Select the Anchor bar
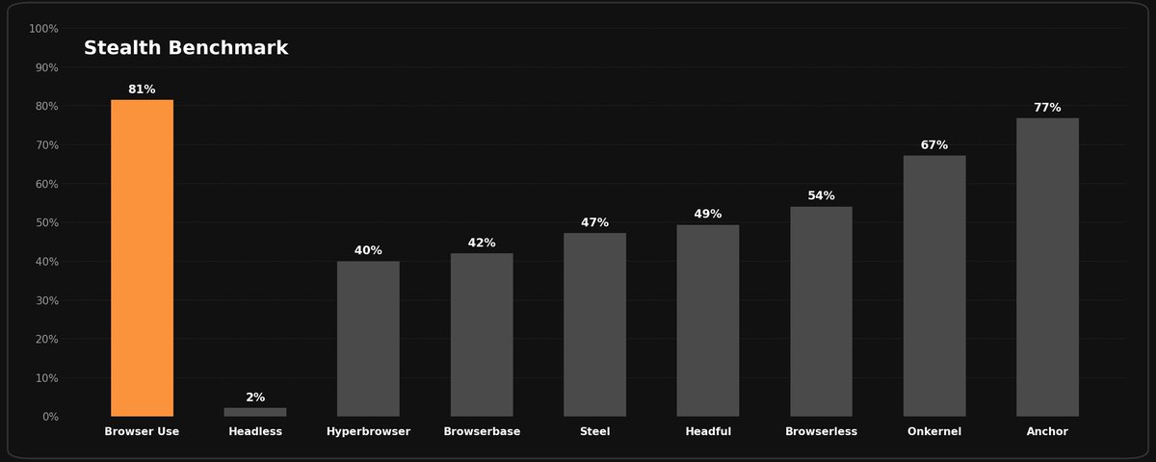The width and height of the screenshot is (1156, 462). click(1047, 267)
